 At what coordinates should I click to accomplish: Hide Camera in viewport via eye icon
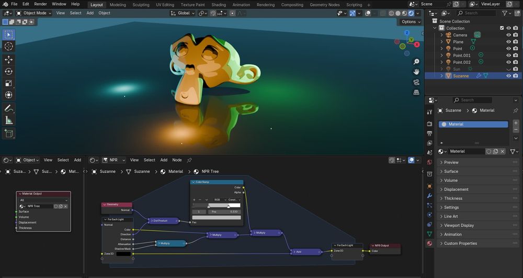pos(509,35)
